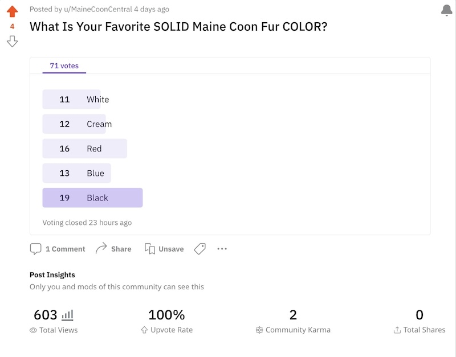This screenshot has width=456, height=357.
Task: Click the Community Karma icon
Action: pos(259,330)
